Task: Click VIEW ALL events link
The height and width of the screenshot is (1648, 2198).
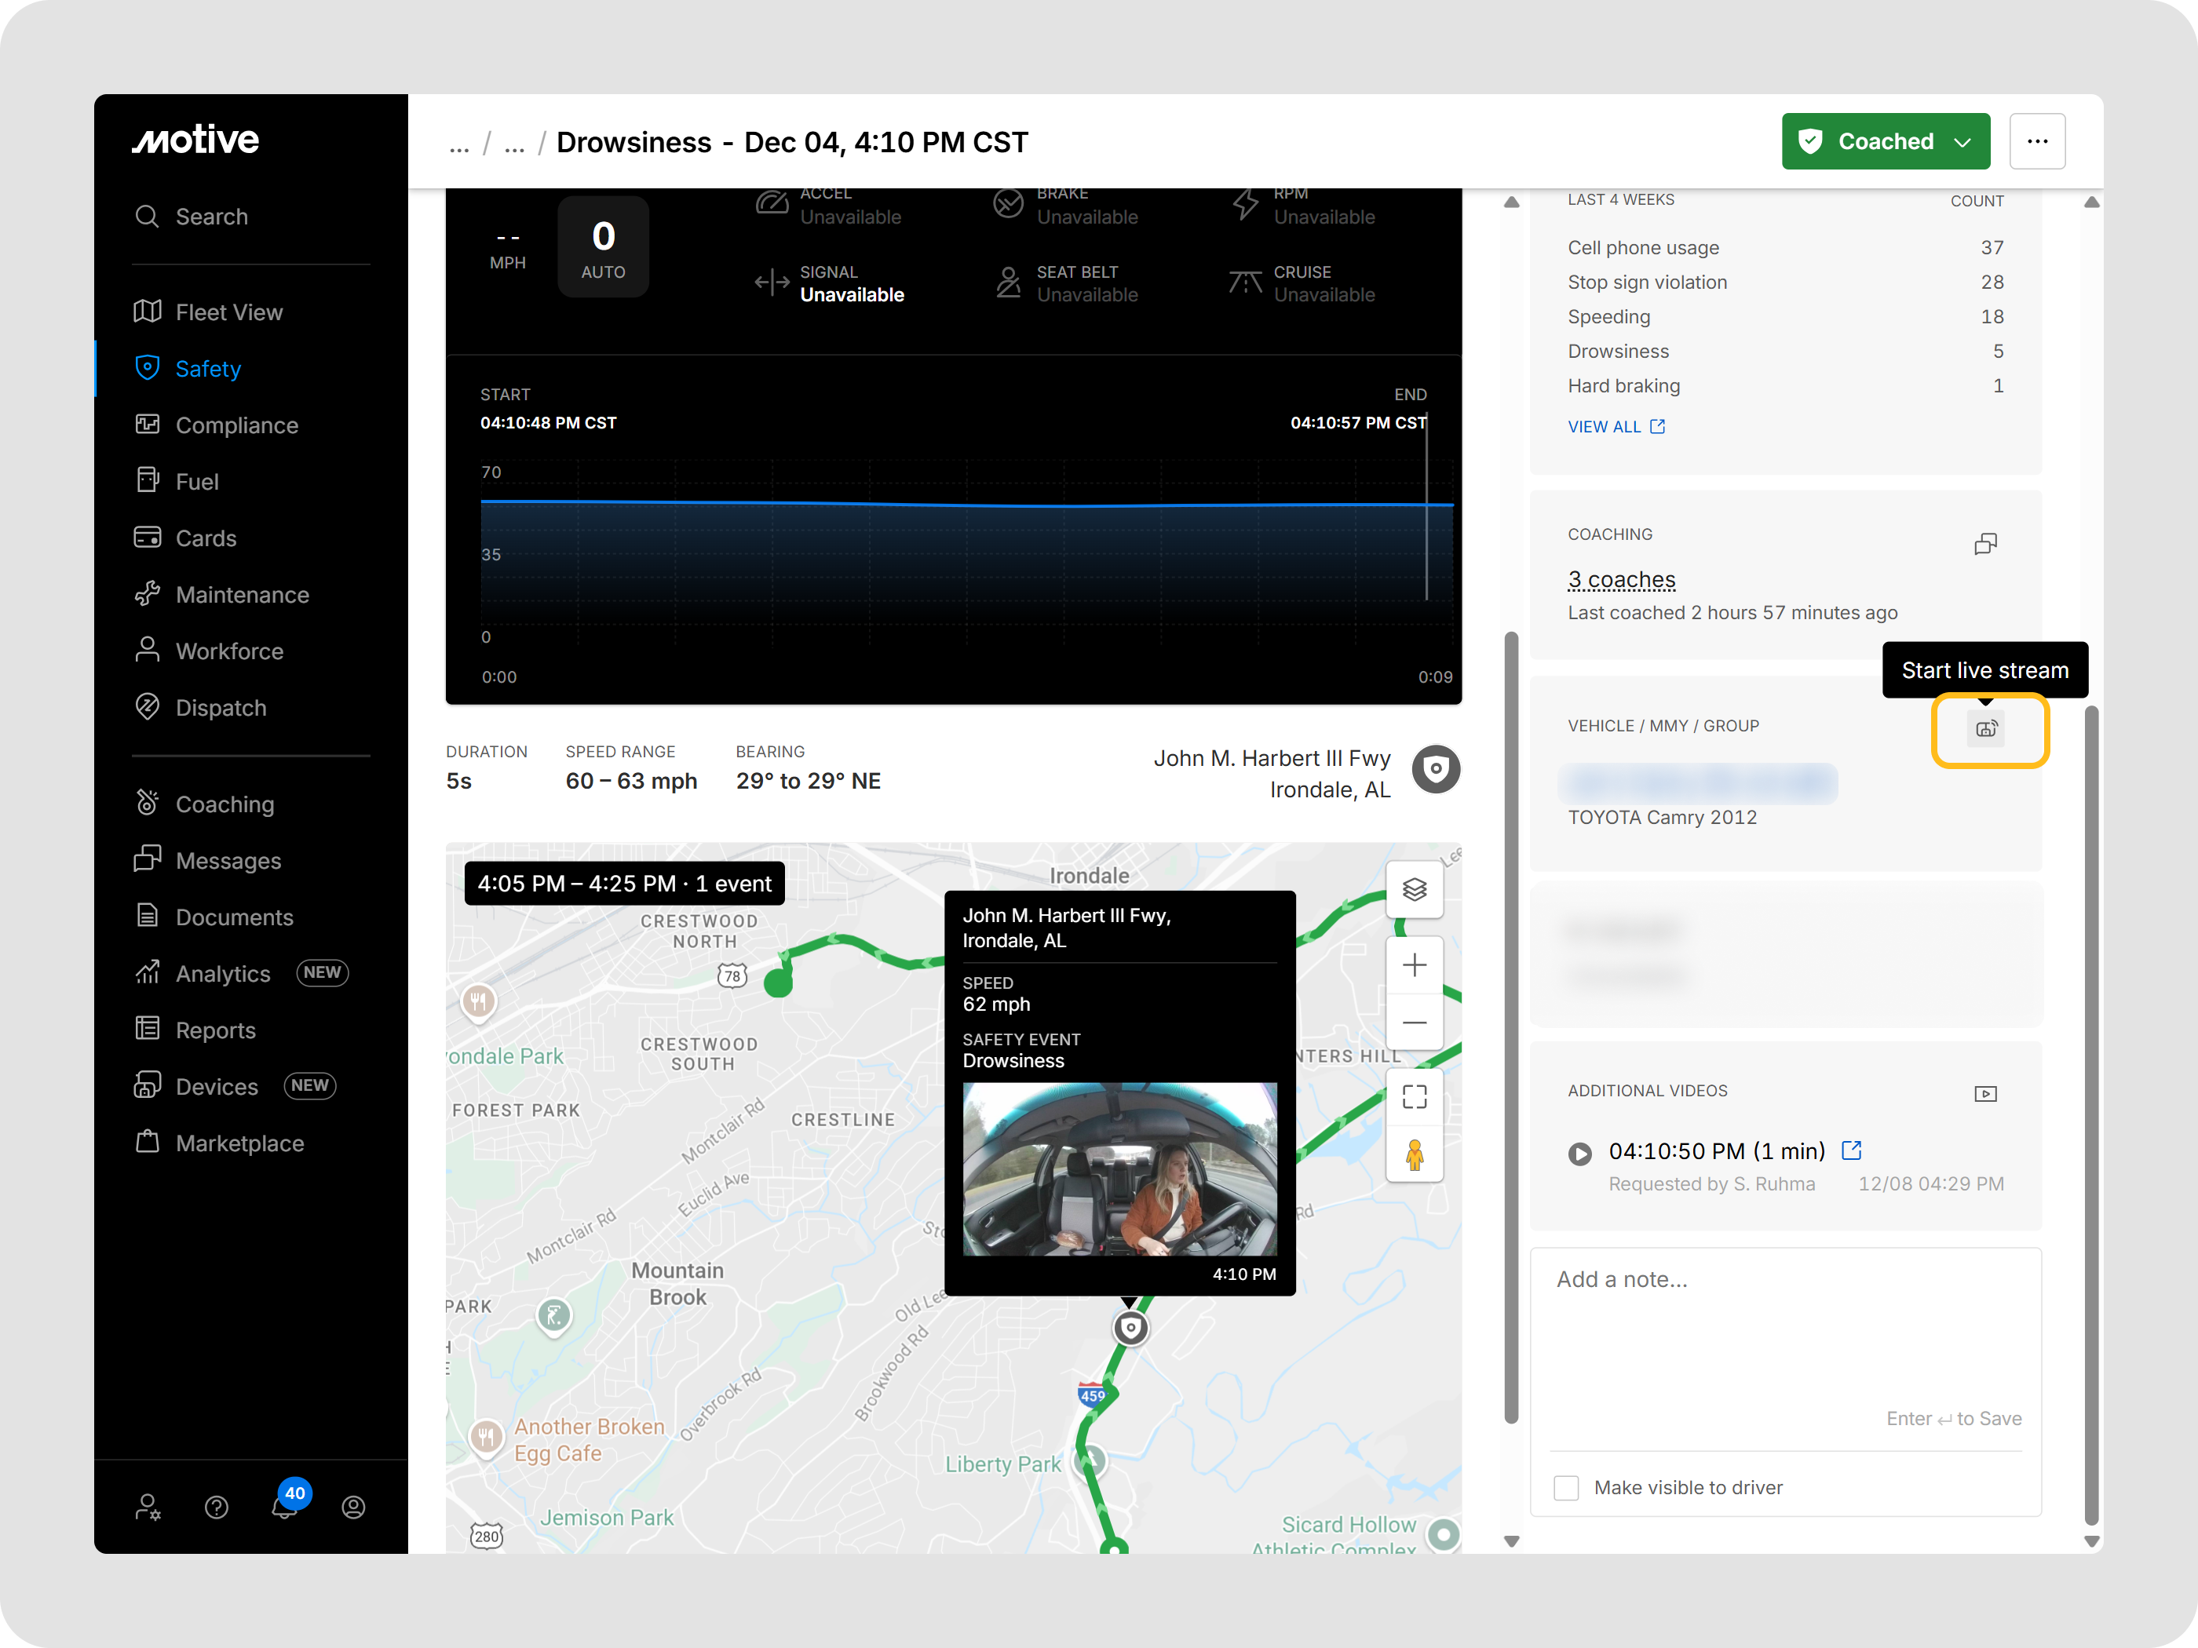Action: coord(1616,426)
